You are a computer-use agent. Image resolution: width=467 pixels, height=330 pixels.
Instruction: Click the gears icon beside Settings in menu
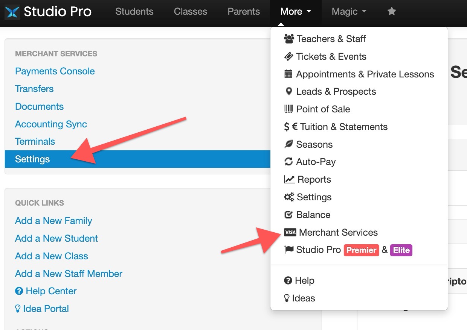pos(289,197)
